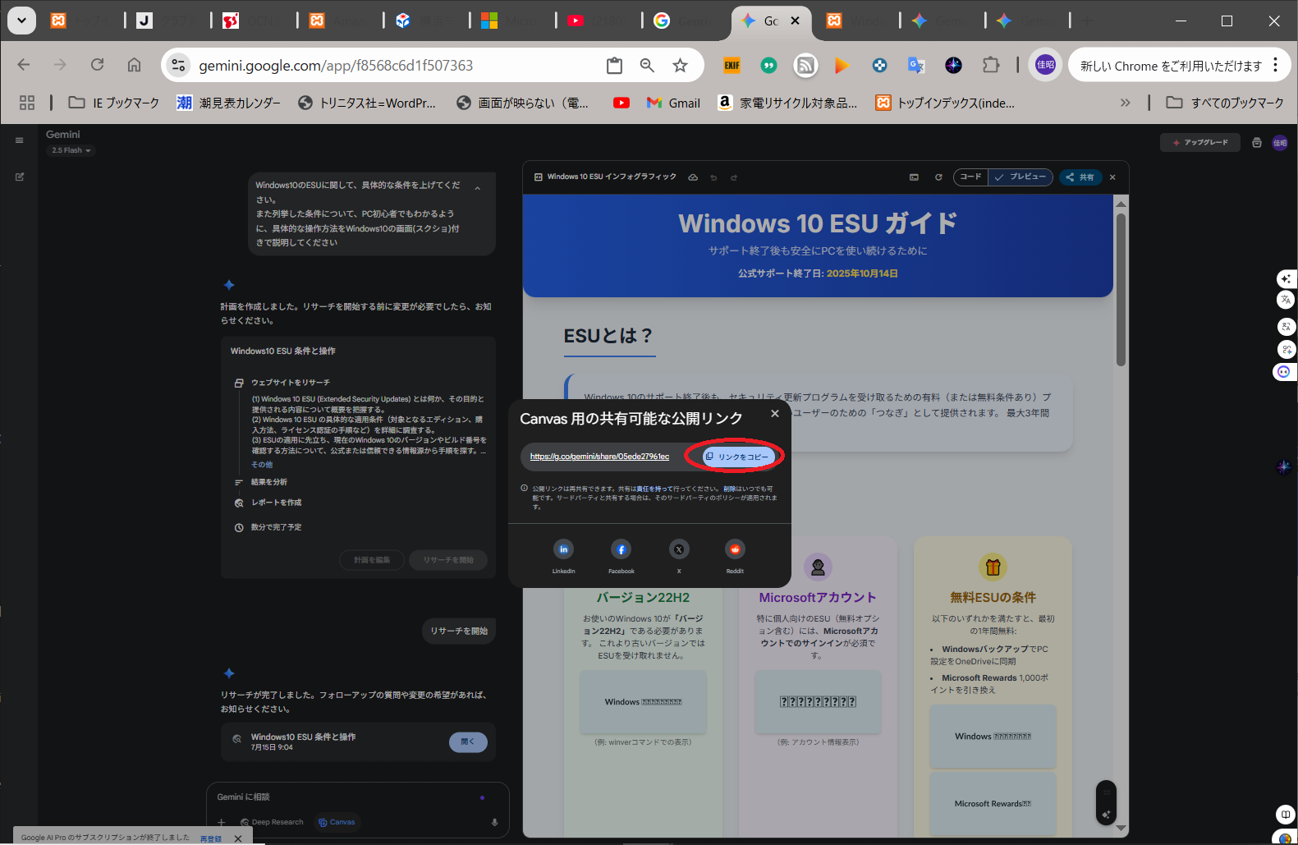Toggle the Canvas mode chip
Image resolution: width=1298 pixels, height=845 pixels.
tap(337, 822)
